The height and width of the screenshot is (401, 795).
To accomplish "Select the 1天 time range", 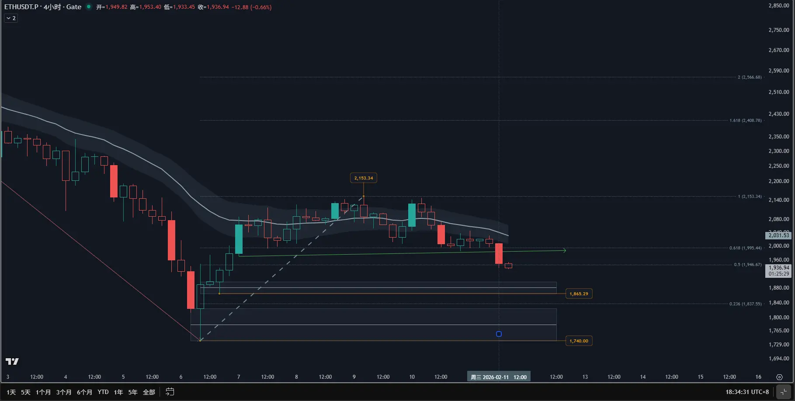I will click(x=11, y=392).
